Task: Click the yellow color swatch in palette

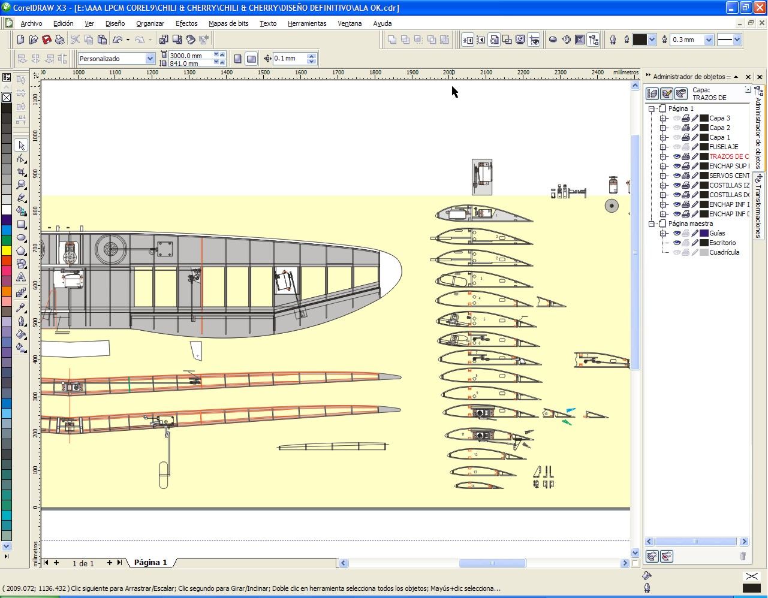Action: (6, 250)
